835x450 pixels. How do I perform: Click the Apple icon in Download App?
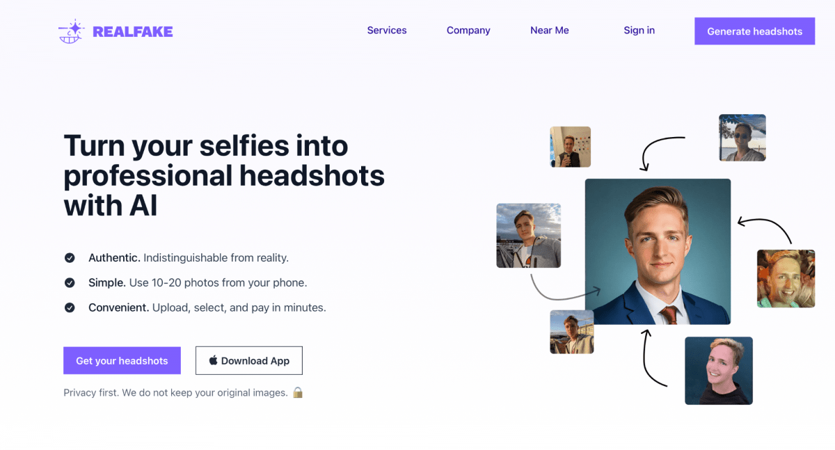(214, 360)
